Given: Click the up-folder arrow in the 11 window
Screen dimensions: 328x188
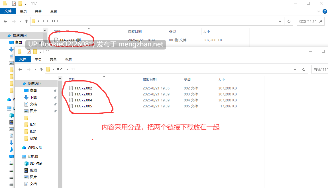Looking at the screenshot, I should coord(41,69).
